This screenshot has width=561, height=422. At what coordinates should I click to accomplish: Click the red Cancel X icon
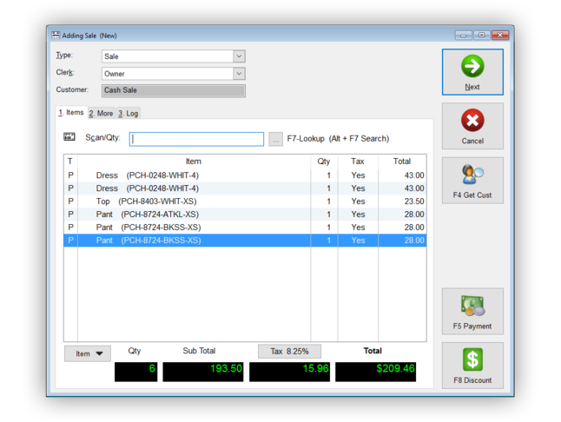pyautogui.click(x=472, y=120)
